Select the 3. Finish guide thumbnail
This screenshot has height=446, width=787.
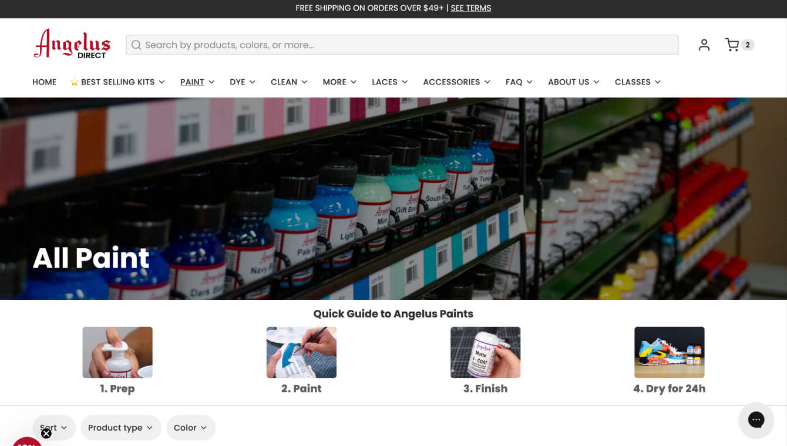[x=485, y=352]
